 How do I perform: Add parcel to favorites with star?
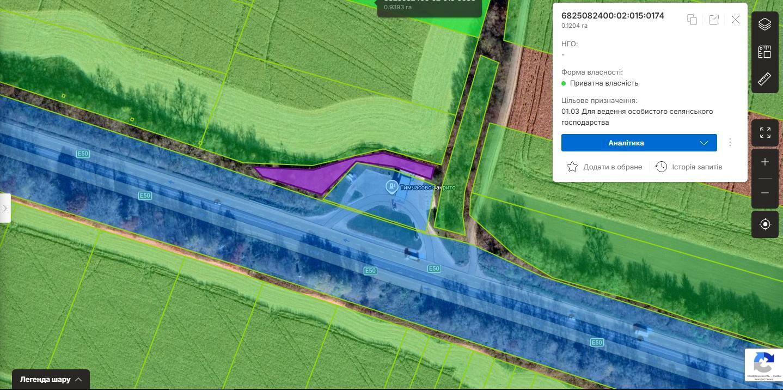(572, 167)
